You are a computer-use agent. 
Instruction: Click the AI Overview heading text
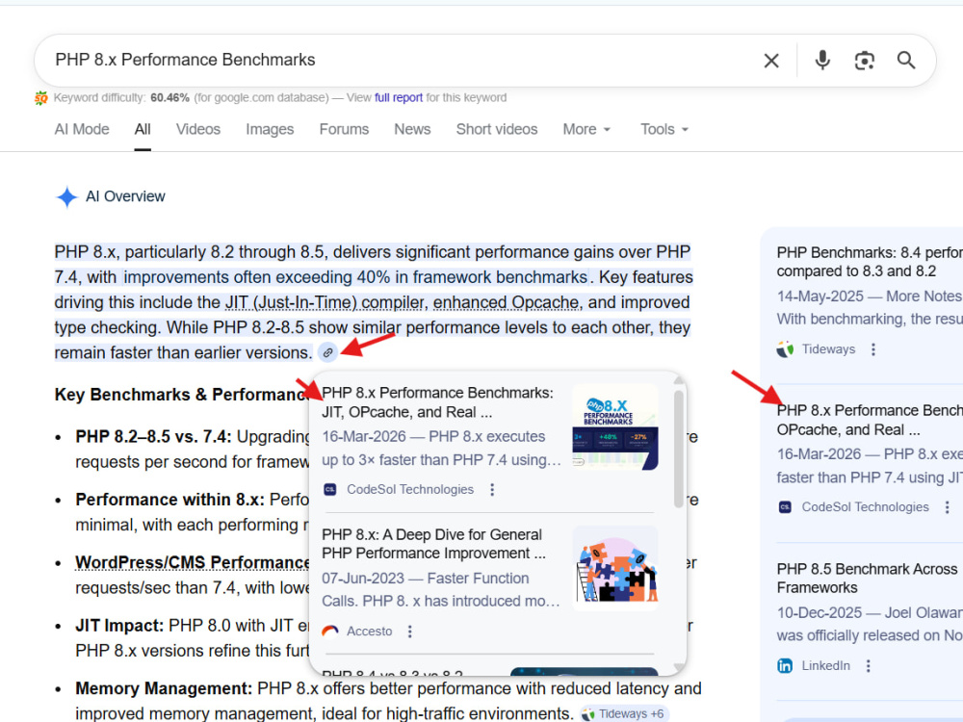click(125, 196)
